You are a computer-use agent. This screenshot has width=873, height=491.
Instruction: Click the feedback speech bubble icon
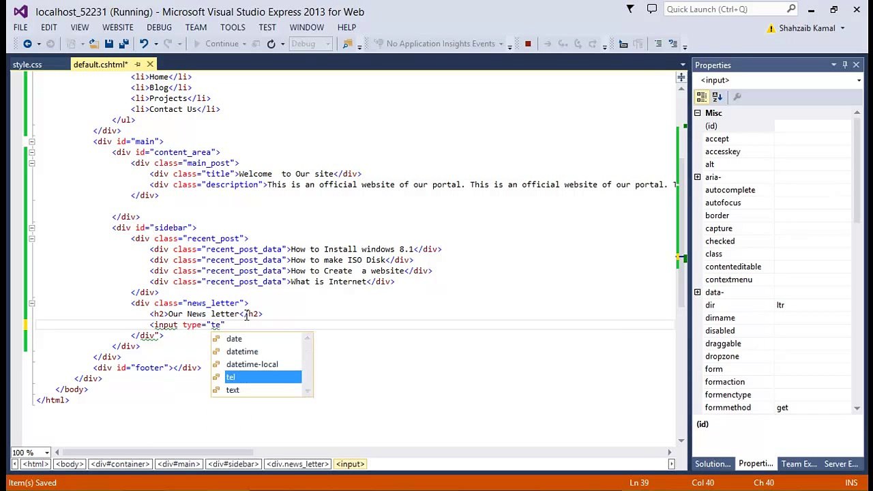click(x=652, y=9)
